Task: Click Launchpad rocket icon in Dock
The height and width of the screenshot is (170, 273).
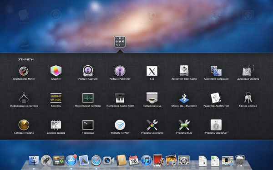Action: 46,160
